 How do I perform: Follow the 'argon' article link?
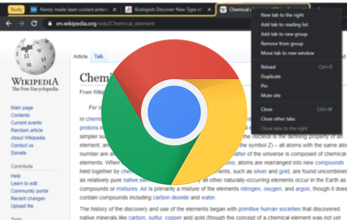(x=303, y=189)
